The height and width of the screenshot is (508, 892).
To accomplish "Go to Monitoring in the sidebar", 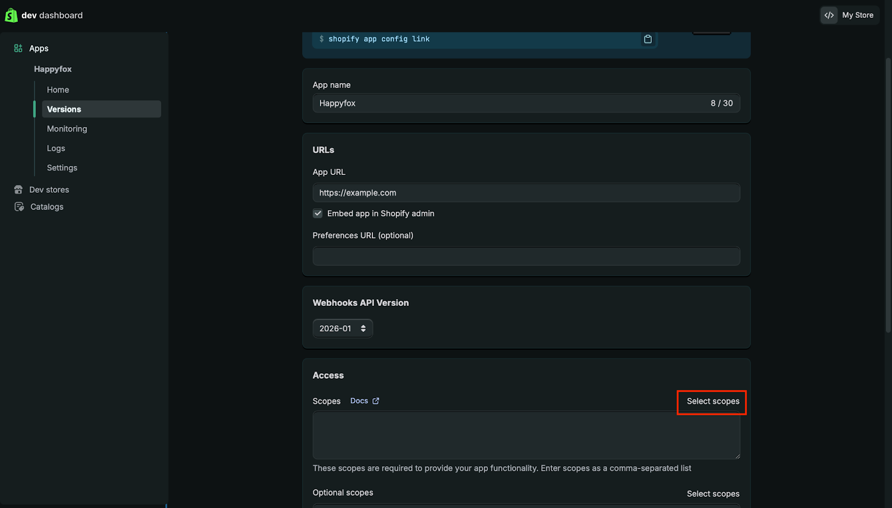I will pyautogui.click(x=67, y=129).
